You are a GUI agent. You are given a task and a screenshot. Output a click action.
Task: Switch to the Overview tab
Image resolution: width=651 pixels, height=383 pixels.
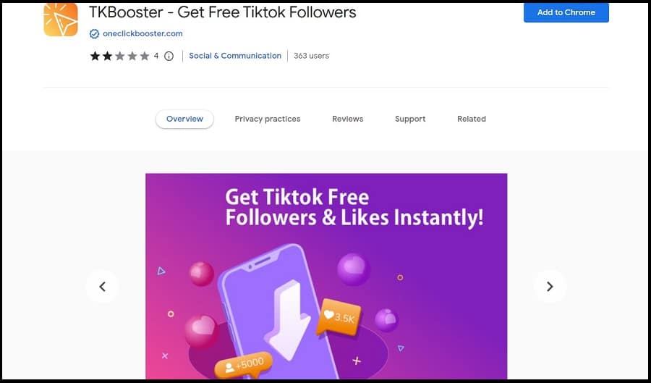click(184, 119)
